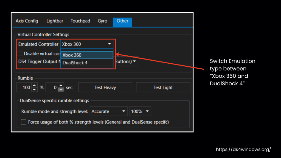Viewport: 281px width, 158px height.
Task: Click the Virtual Controller Settings group label
Action: tap(43, 34)
